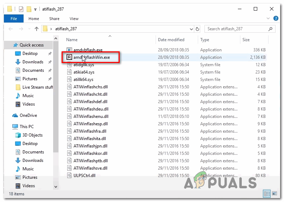Open the Share ribbon tab
Screen dimensions: 284x202
point(54,19)
